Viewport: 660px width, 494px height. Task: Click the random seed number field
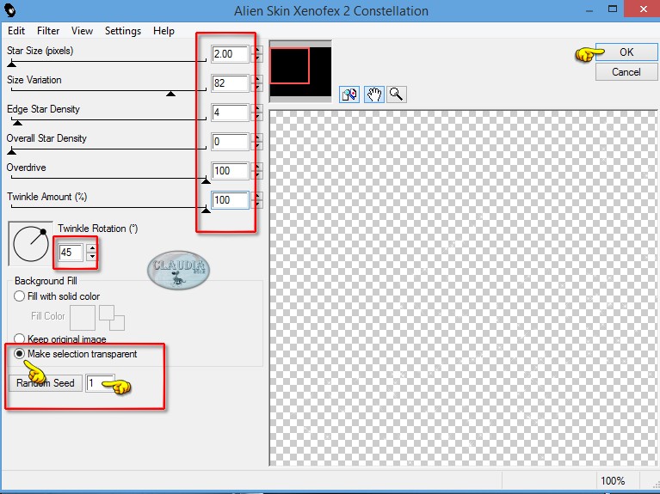tap(100, 383)
